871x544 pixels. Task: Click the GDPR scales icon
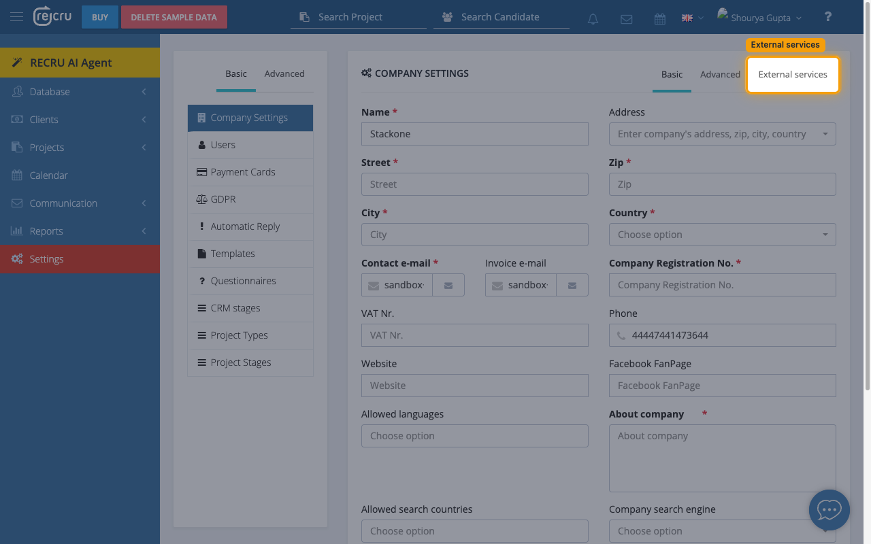click(201, 199)
